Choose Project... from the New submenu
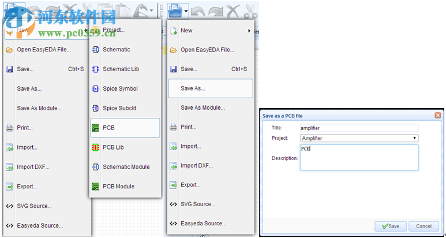The image size is (446, 238). click(x=125, y=30)
